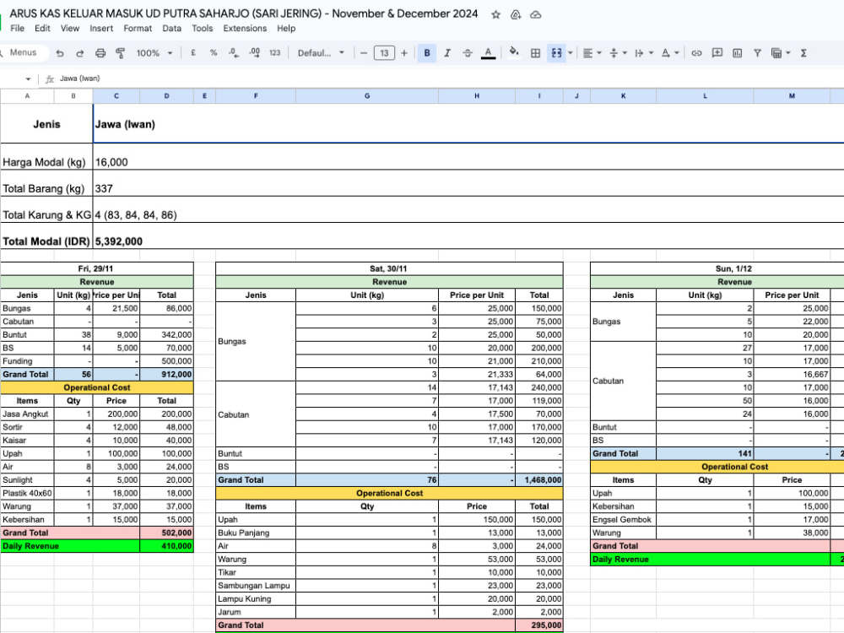Star the document

495,14
